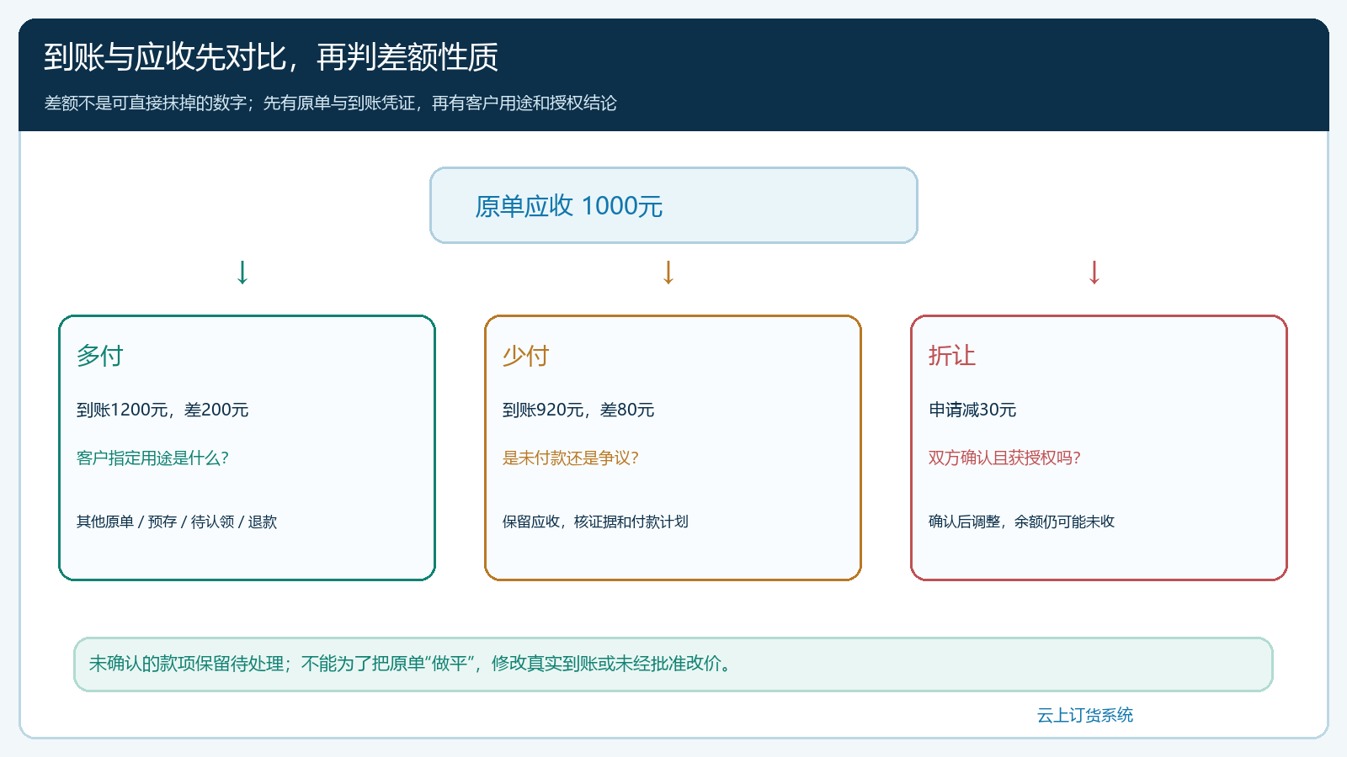Select line 确认后调整，余额仍可能未收
This screenshot has height=757, width=1347.
(x=1021, y=521)
